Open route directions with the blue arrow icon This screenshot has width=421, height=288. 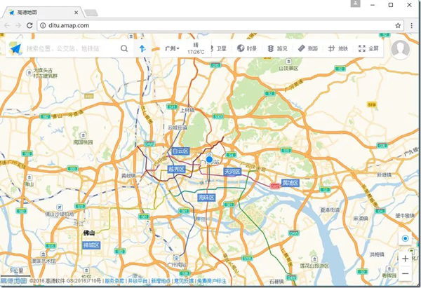click(x=142, y=48)
